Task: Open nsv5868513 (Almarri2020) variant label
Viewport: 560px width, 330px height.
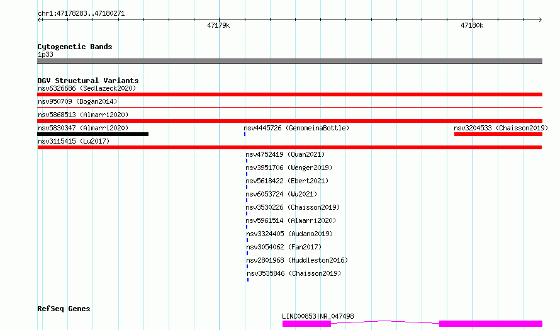Action: point(83,115)
